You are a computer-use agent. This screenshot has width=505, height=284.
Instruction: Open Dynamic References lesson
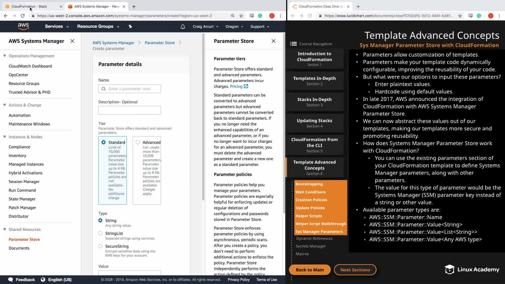point(314,239)
